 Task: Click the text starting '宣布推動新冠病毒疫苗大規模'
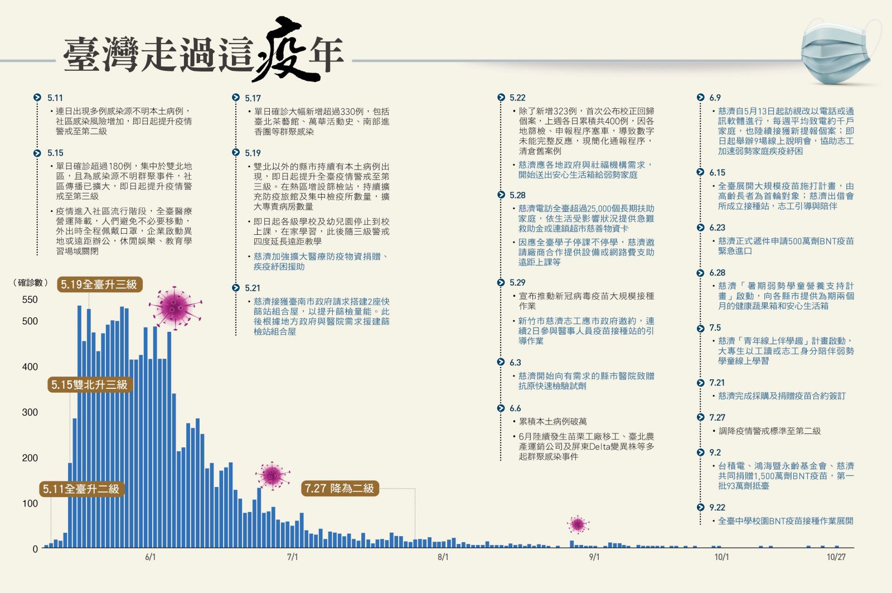tap(586, 301)
